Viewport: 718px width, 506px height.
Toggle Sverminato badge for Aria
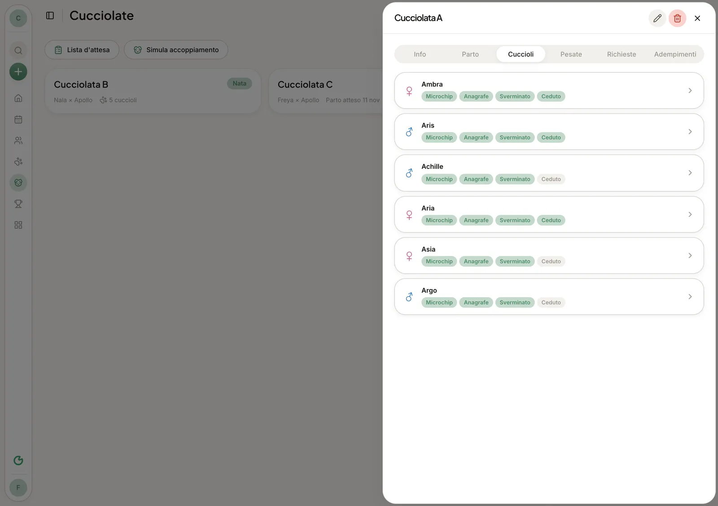[x=515, y=220]
